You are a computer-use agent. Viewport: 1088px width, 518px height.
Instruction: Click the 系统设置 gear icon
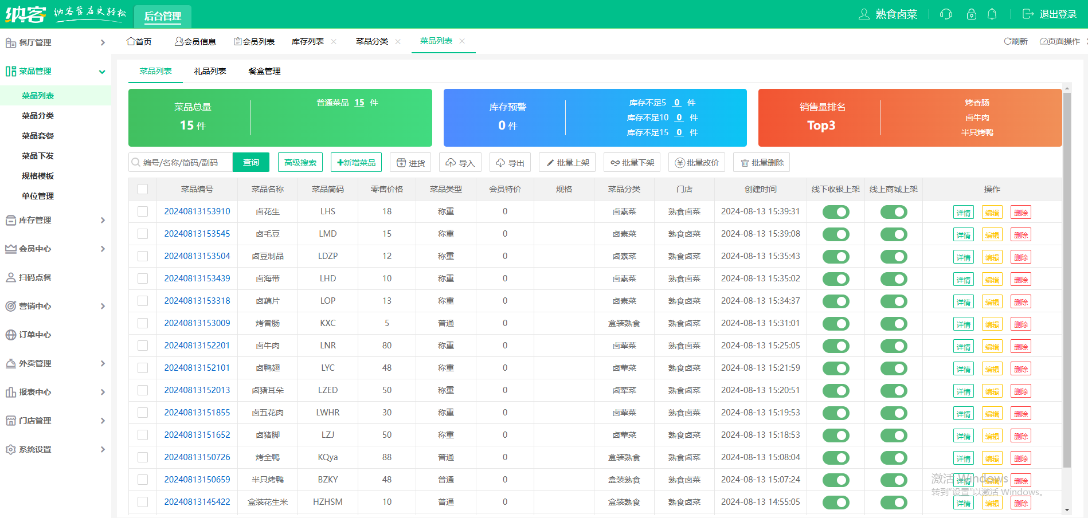click(10, 449)
